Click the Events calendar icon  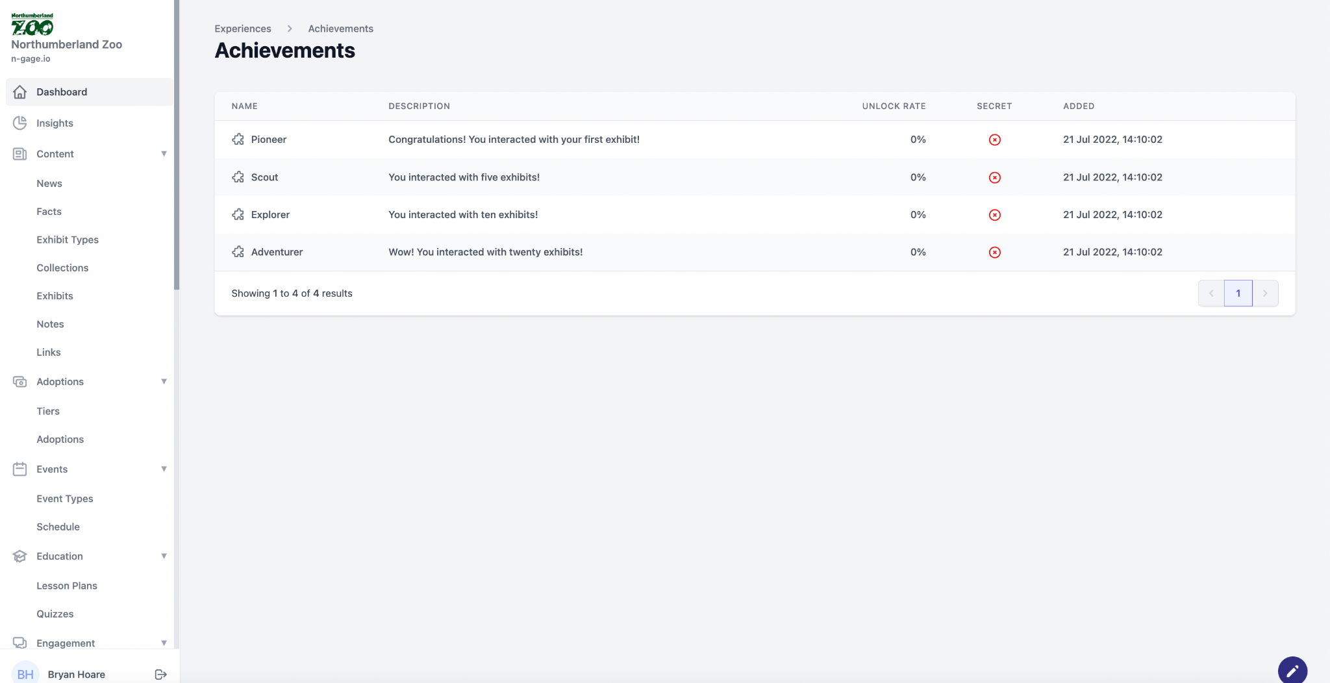(x=20, y=469)
